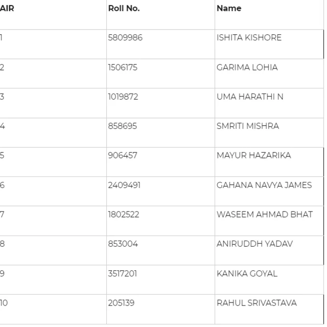Select the name ANIRUDDH YADAV

pyautogui.click(x=254, y=244)
